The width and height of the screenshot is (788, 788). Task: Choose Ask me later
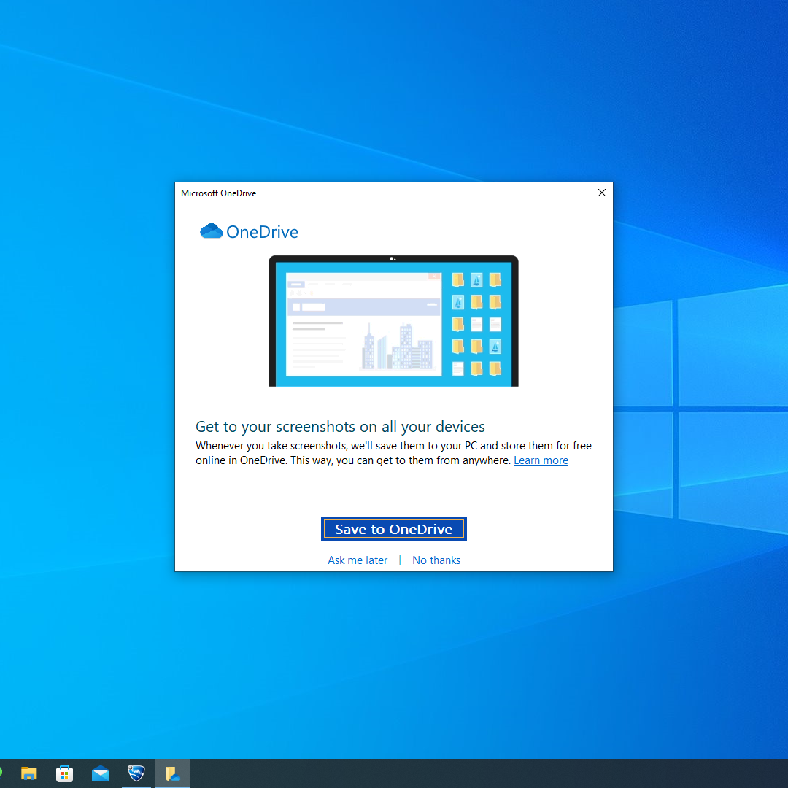(x=358, y=560)
